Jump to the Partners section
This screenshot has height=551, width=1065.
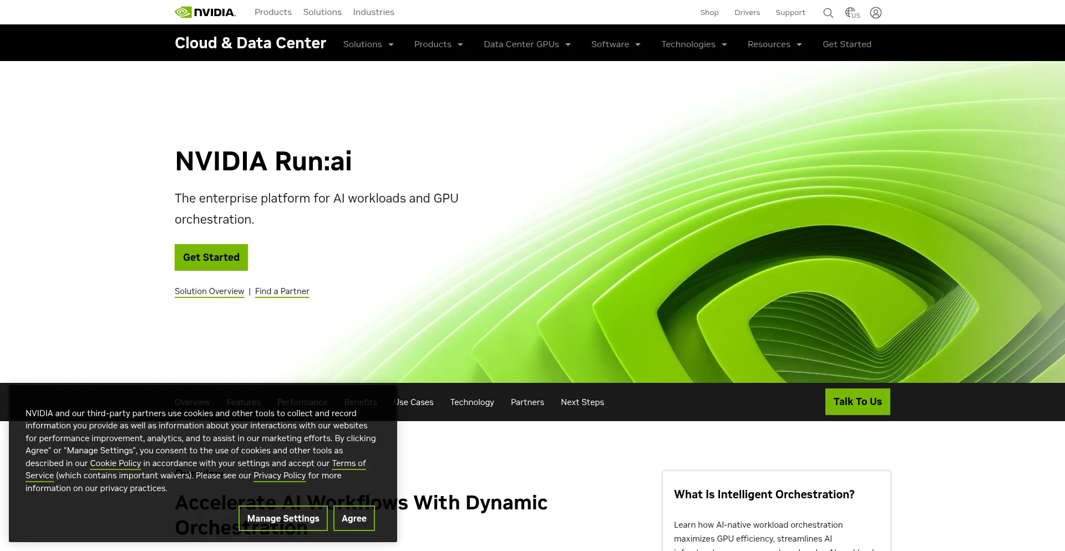click(528, 402)
